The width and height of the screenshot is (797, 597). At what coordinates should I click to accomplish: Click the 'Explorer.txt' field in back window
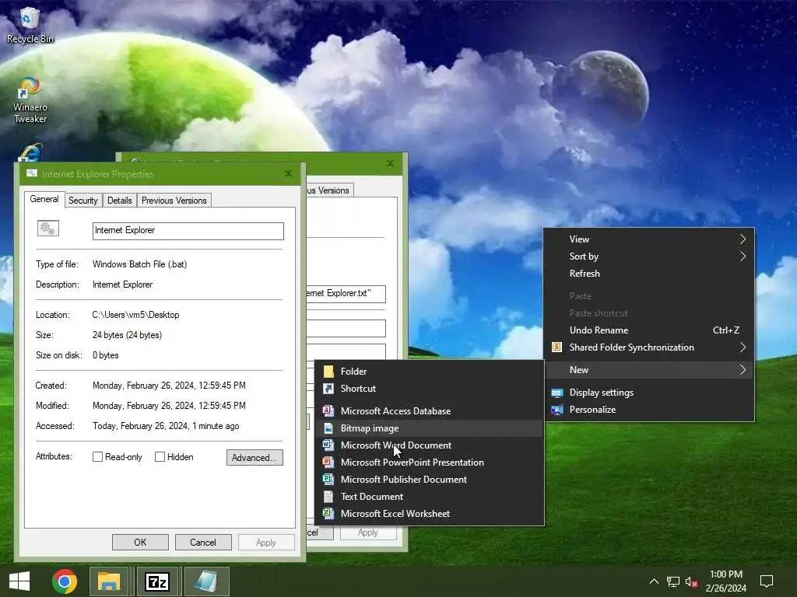pyautogui.click(x=346, y=293)
